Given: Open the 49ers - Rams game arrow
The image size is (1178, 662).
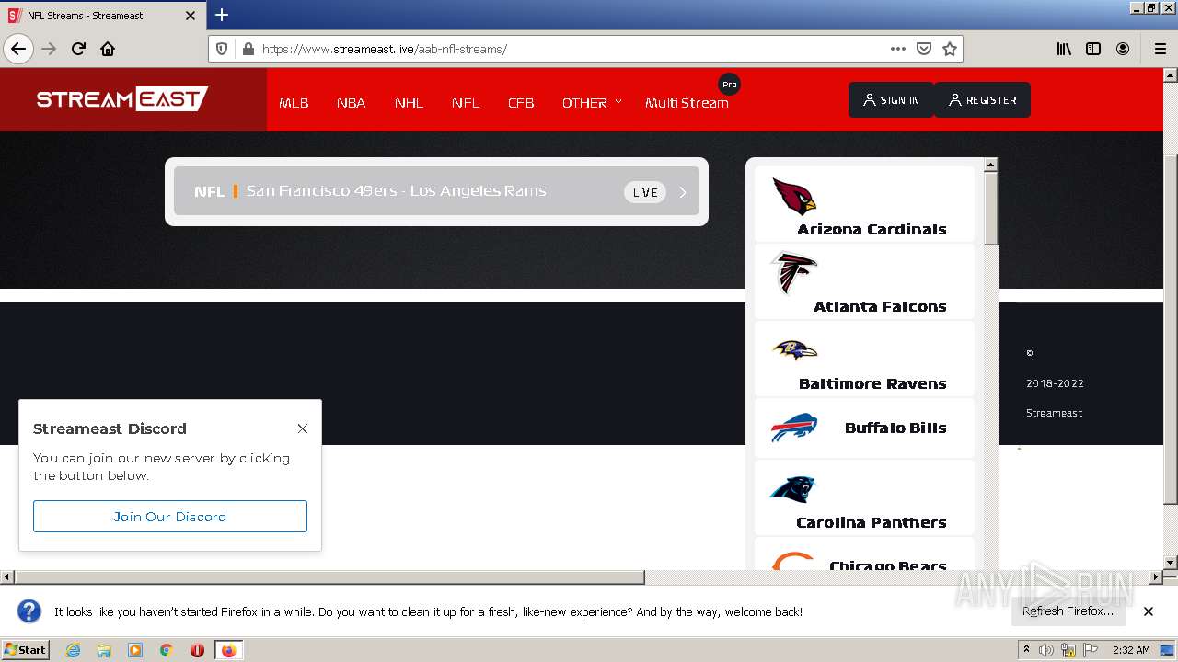Looking at the screenshot, I should coord(683,192).
